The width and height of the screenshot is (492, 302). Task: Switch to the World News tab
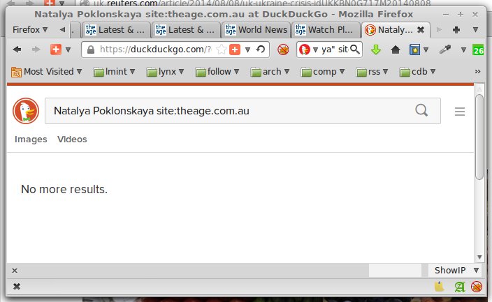(256, 30)
